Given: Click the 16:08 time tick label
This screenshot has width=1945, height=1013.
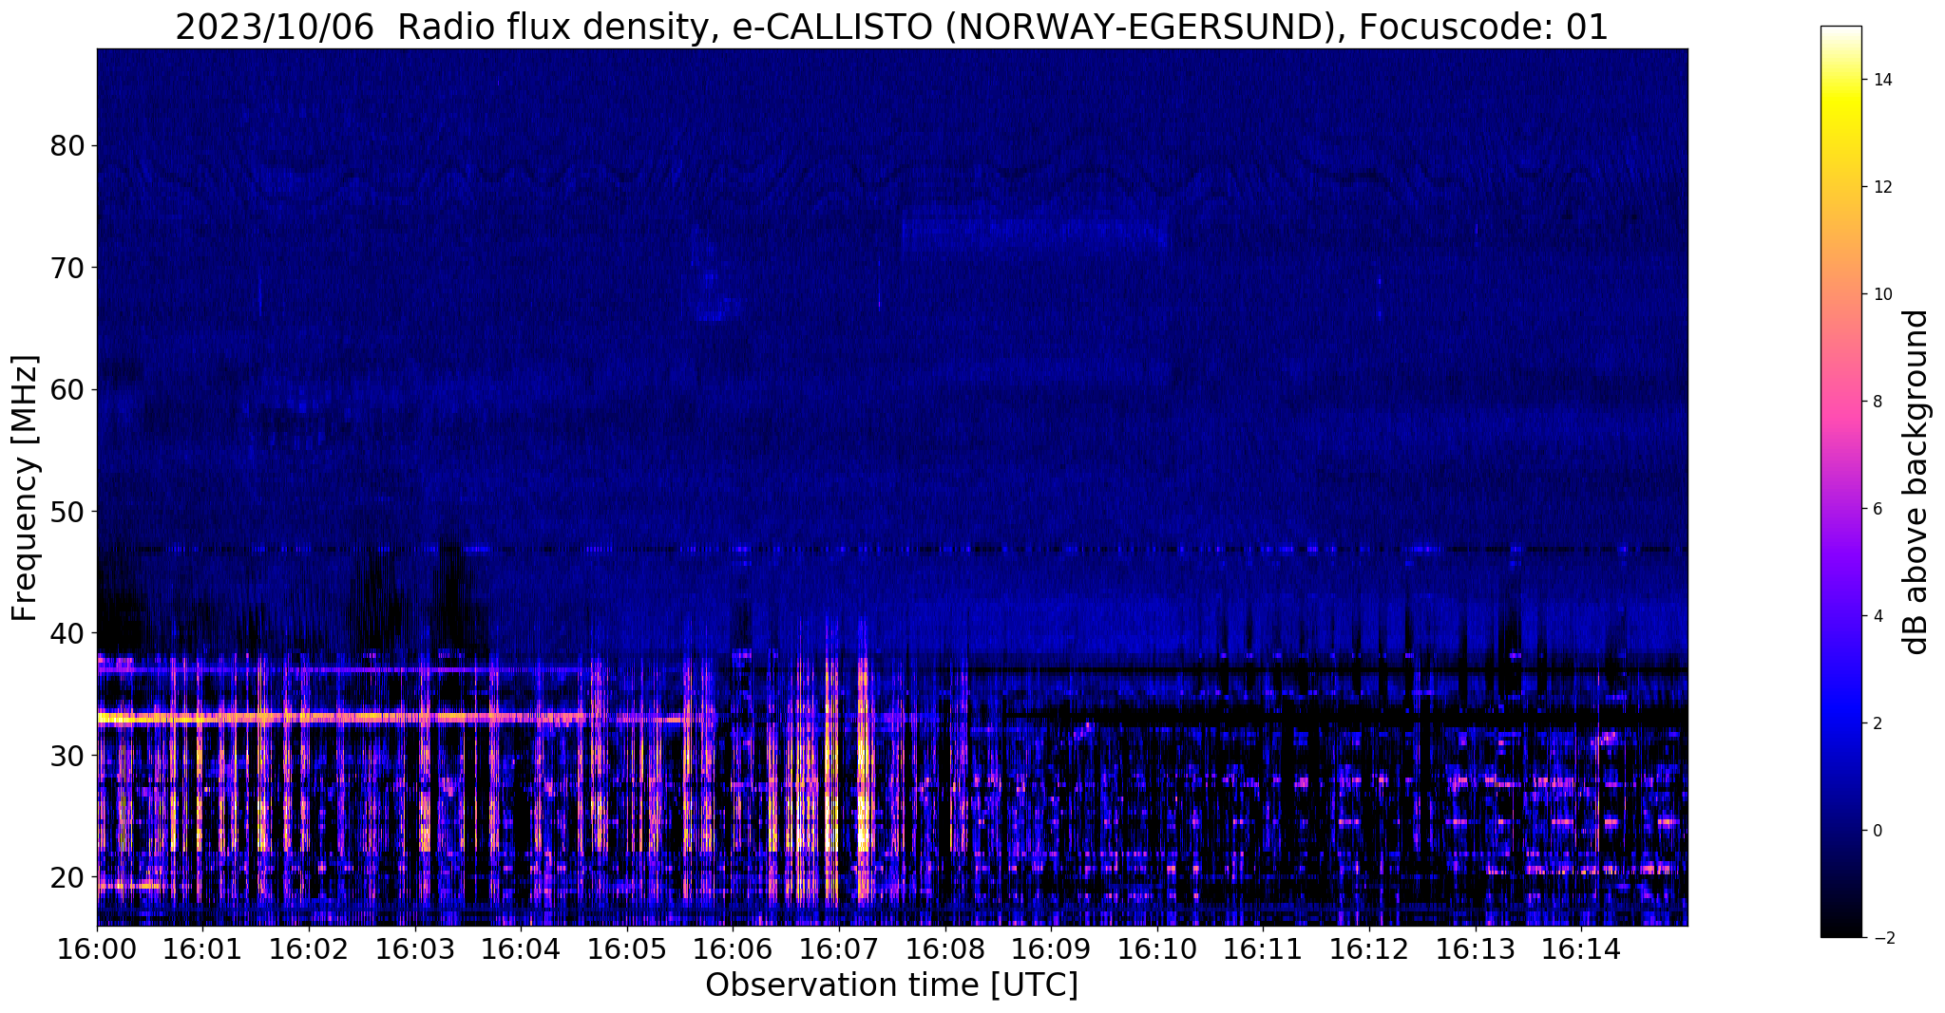Looking at the screenshot, I should tap(945, 948).
